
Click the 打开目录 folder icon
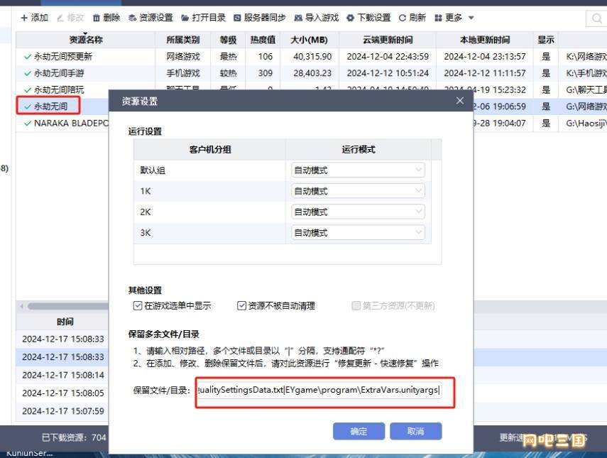(185, 18)
